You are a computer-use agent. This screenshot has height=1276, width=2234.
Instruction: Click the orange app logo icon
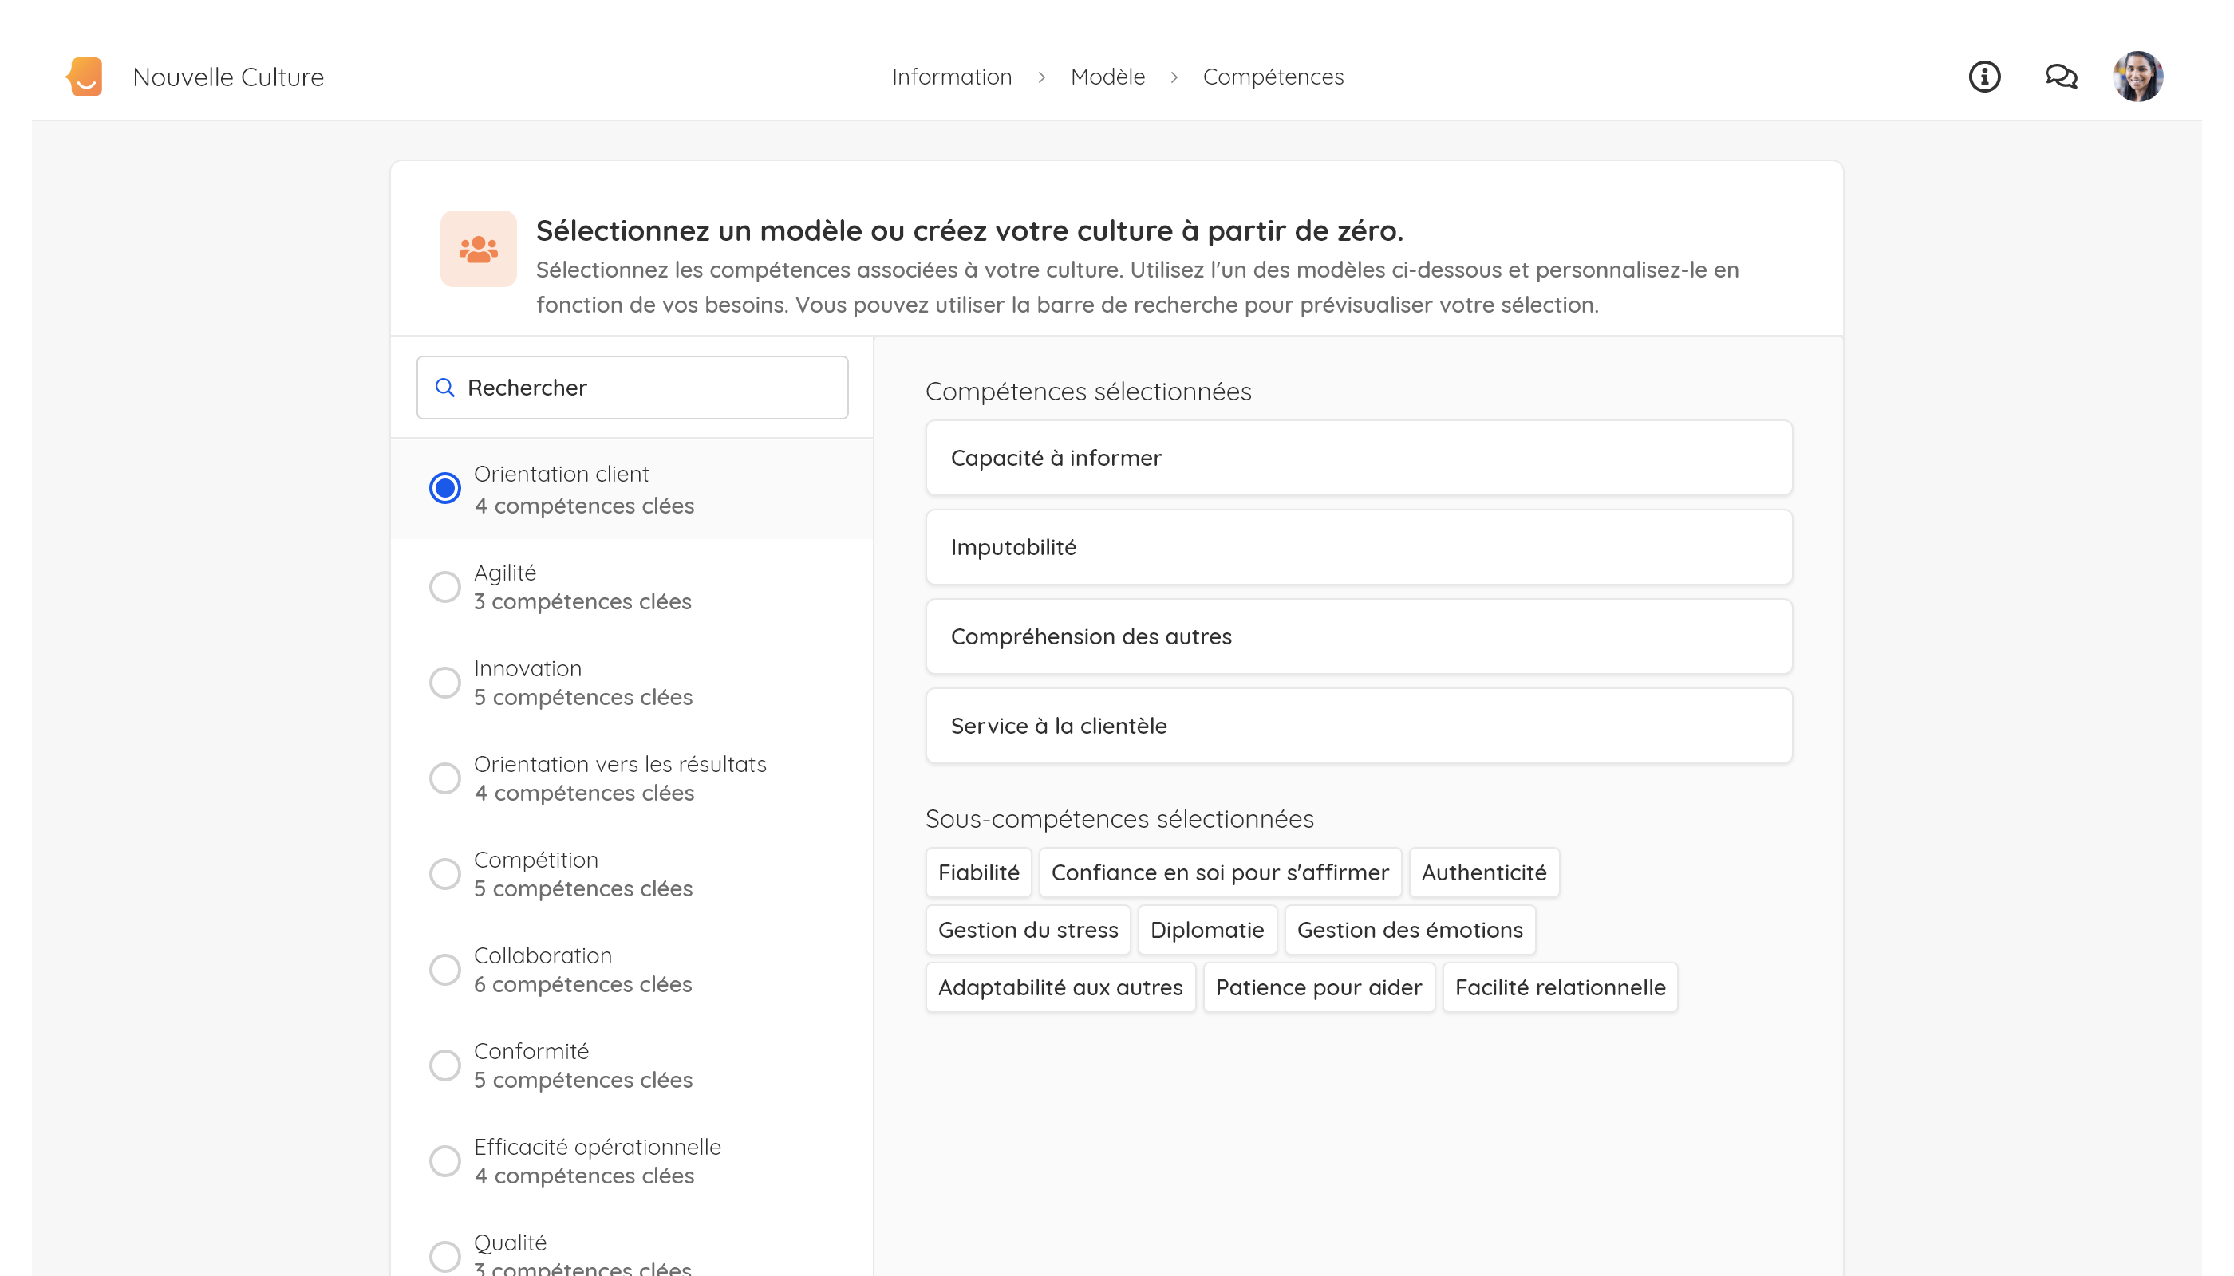click(85, 77)
